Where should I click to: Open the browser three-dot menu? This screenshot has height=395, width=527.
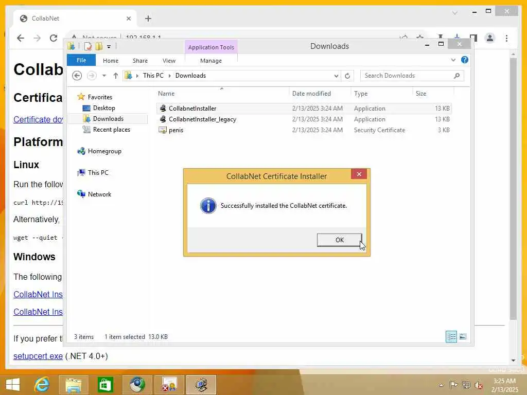(x=506, y=38)
